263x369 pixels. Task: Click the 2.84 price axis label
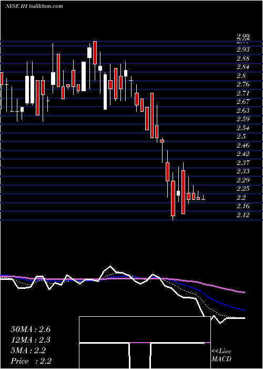pos(243,67)
